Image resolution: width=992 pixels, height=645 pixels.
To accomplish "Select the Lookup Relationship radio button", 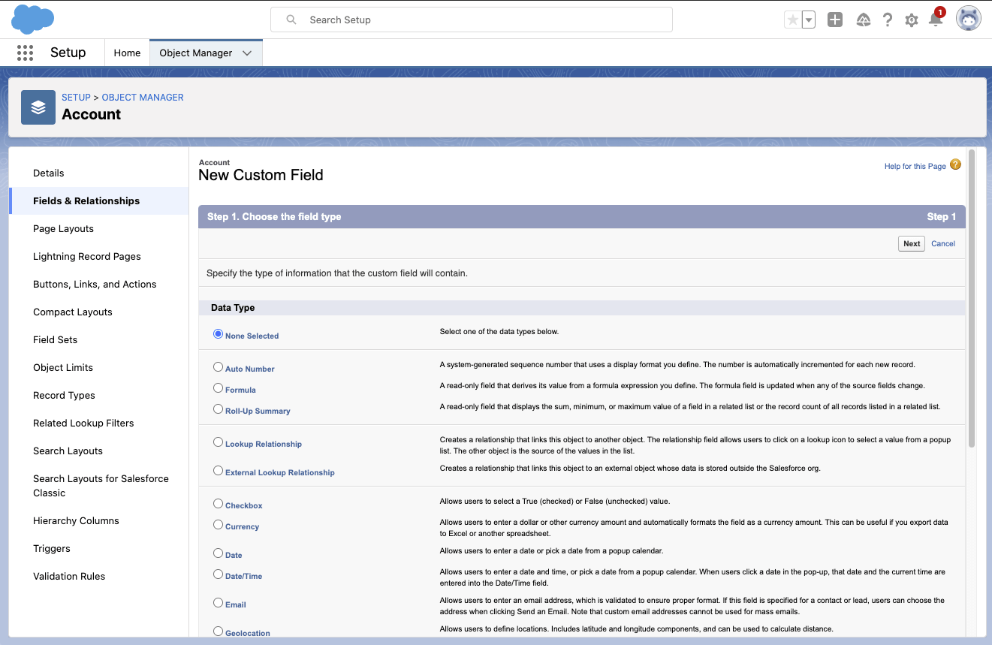I will (x=219, y=442).
